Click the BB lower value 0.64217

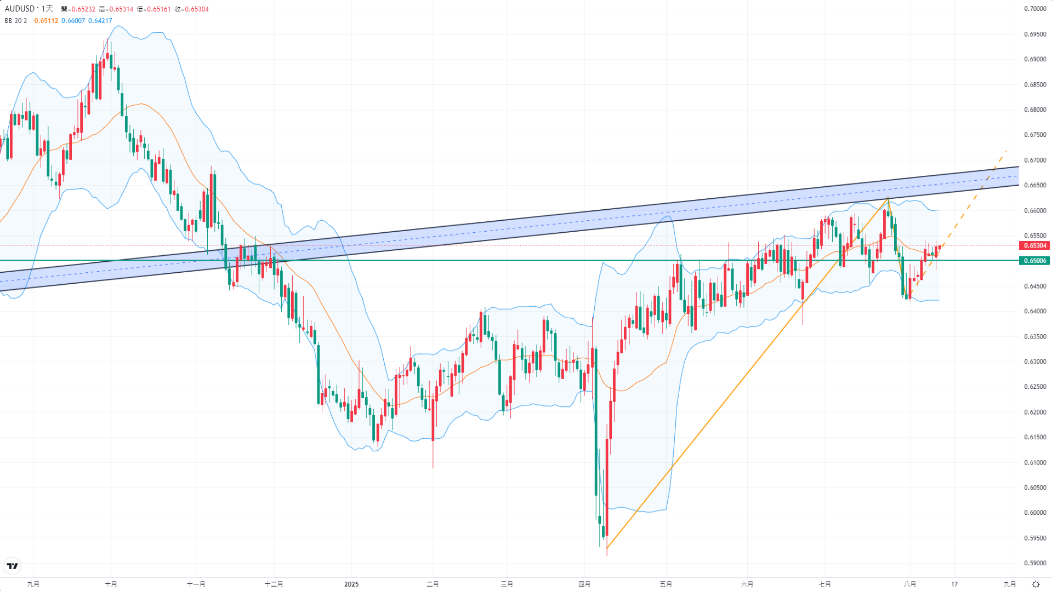tap(100, 21)
